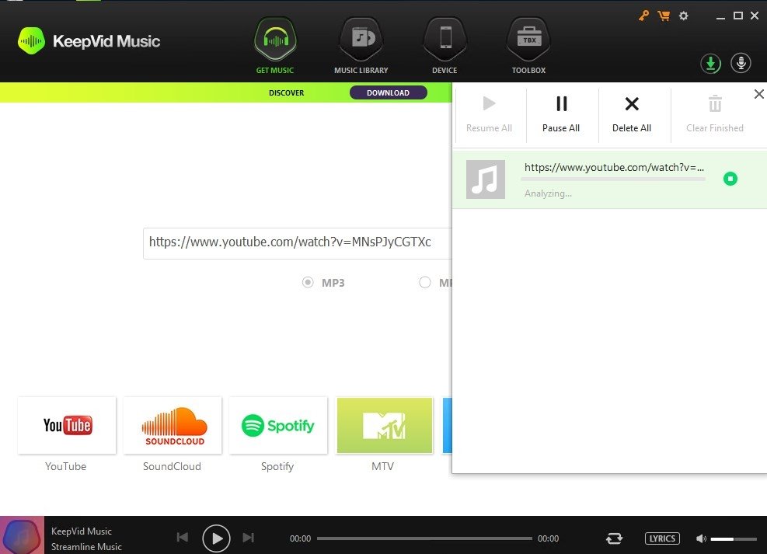
Task: Close the download queue panel
Action: (758, 94)
